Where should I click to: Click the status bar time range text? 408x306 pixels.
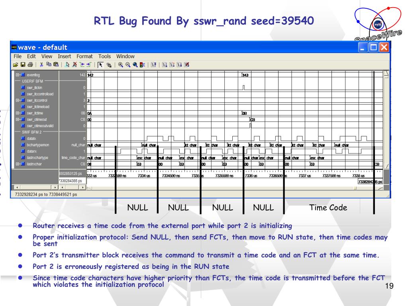coord(46,194)
